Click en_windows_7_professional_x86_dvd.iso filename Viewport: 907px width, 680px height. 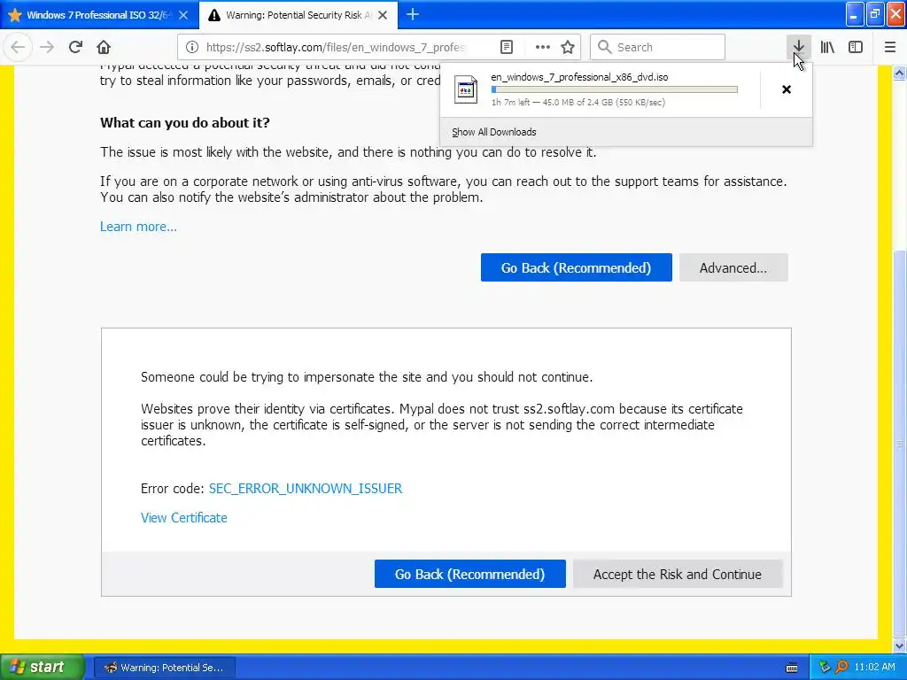tap(579, 77)
